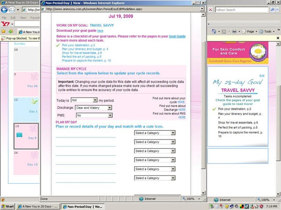Toggle checkmark for Pick your destination task
The image size is (281, 210).
tap(58, 45)
